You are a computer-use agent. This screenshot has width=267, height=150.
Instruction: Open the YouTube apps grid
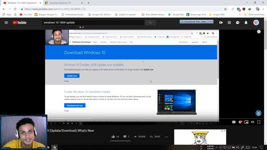point(229,22)
